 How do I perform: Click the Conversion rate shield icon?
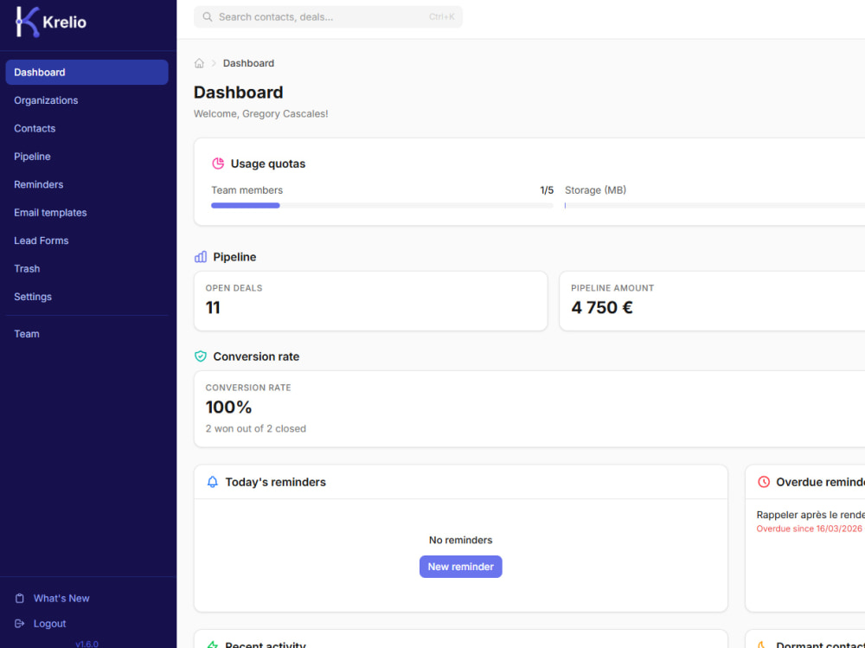[x=201, y=356]
